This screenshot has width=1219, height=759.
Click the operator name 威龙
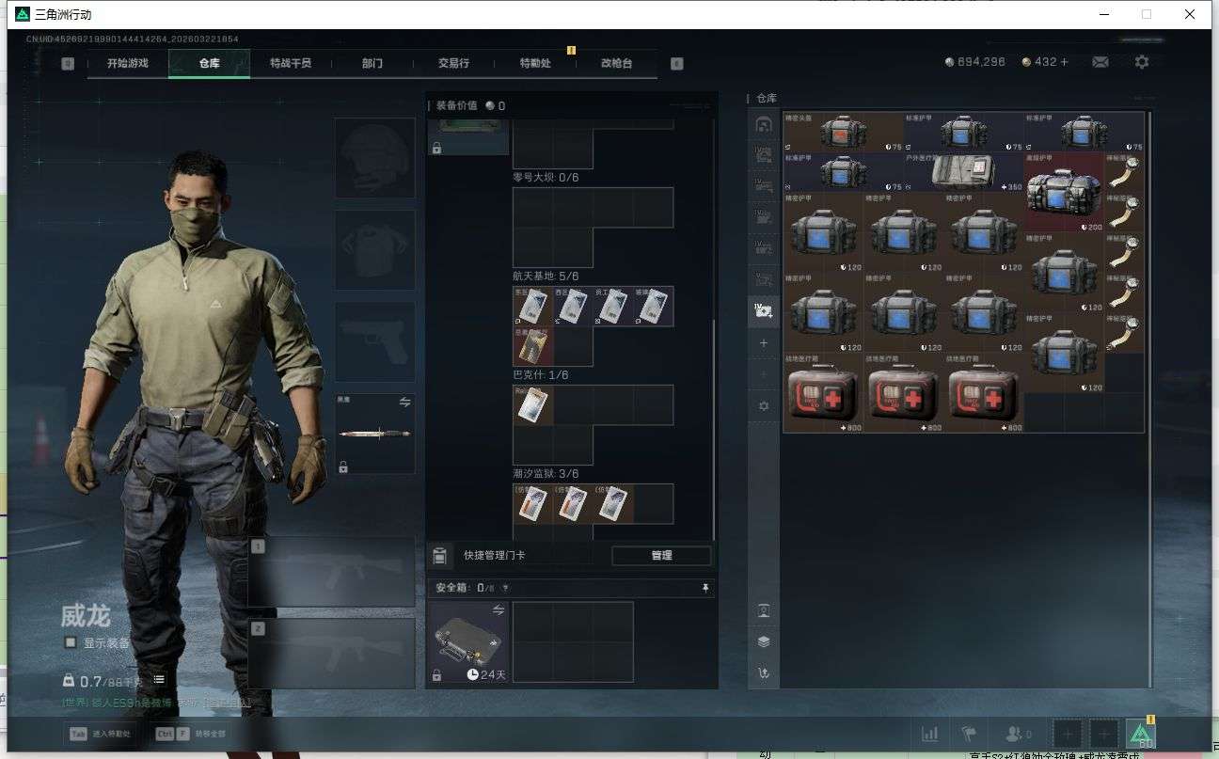[86, 616]
